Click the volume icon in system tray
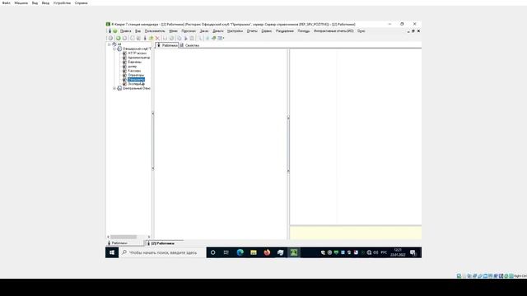The width and height of the screenshot is (527, 296). [x=375, y=252]
